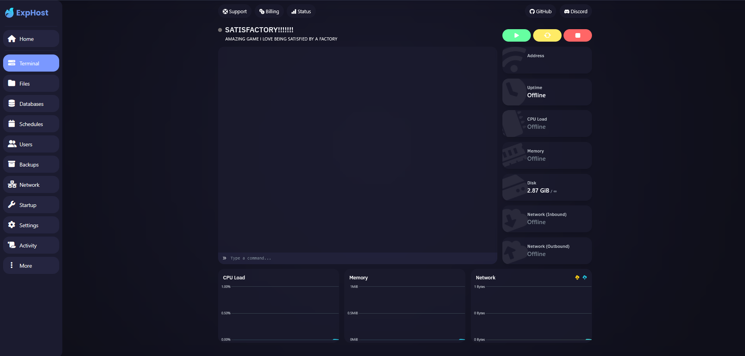Screen dimensions: 745x356
Task: Open the Settings sidebar label
Action: tap(29, 225)
